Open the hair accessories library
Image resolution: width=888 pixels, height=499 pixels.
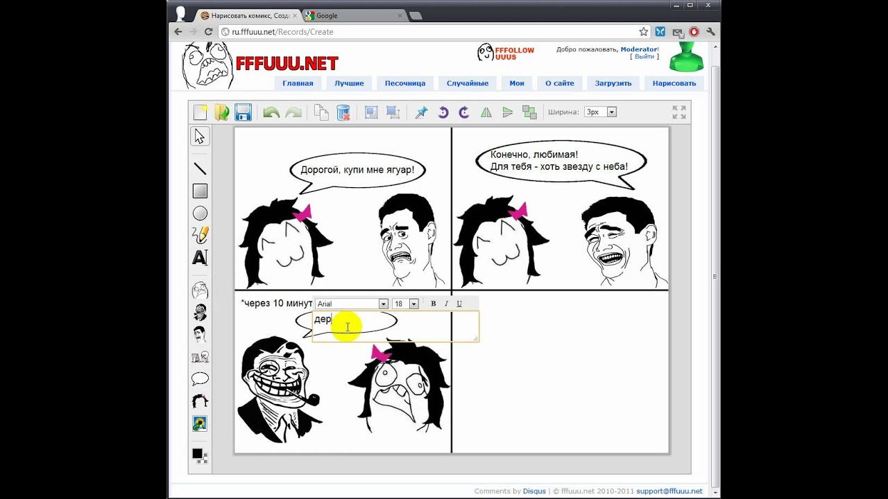(x=200, y=401)
